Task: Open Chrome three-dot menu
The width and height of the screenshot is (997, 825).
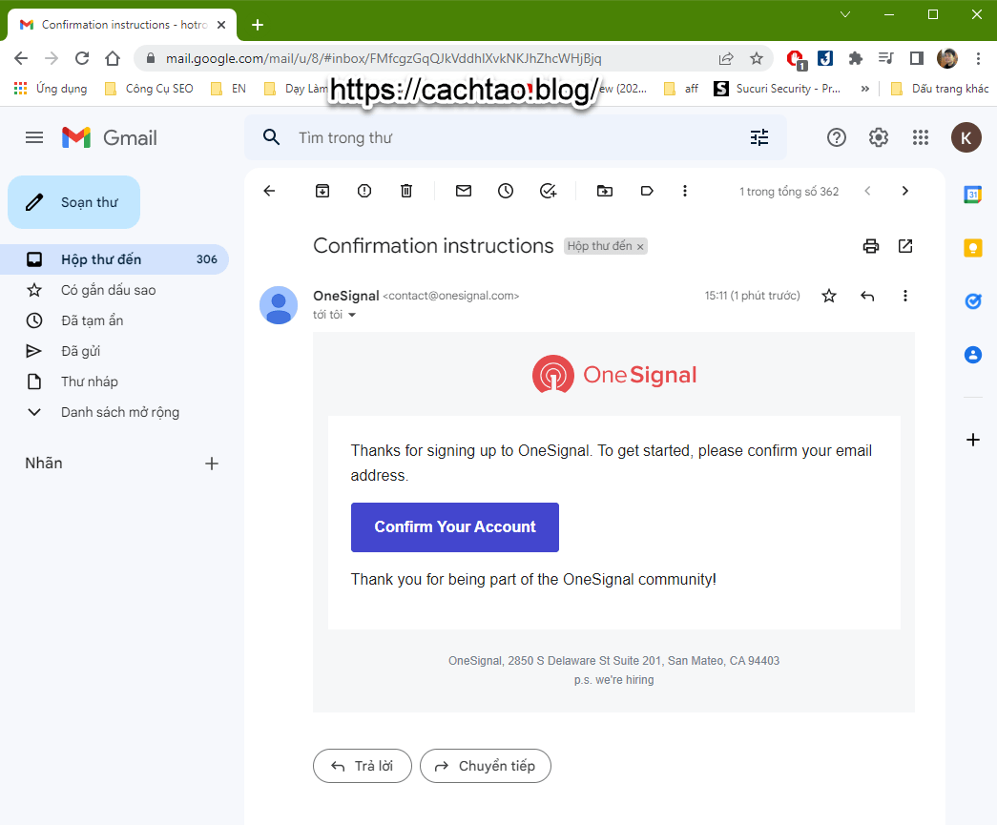Action: coord(978,58)
